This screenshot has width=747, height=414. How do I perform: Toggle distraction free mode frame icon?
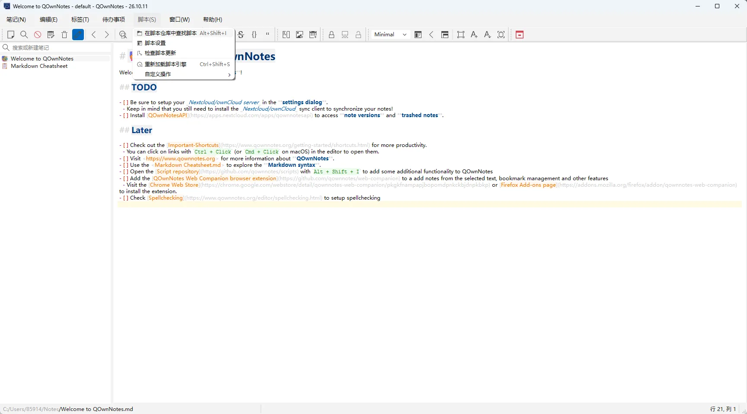[461, 35]
